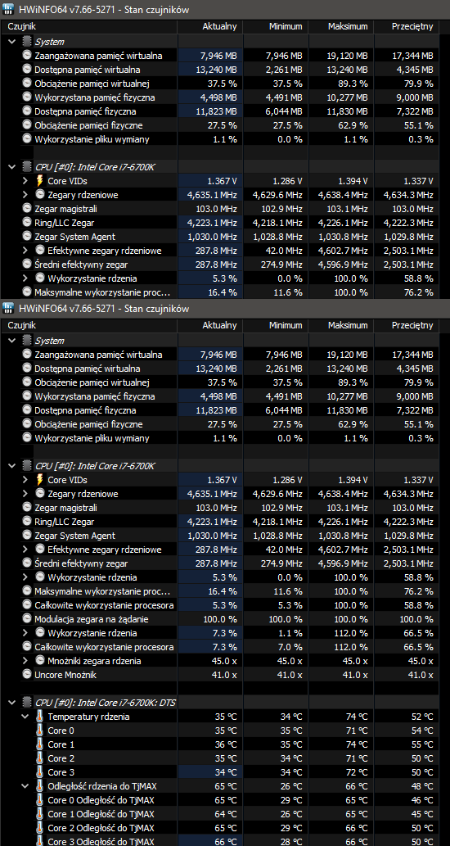Select the Core 1 Odległość do TjMAX row
450x846 pixels.
(x=225, y=814)
